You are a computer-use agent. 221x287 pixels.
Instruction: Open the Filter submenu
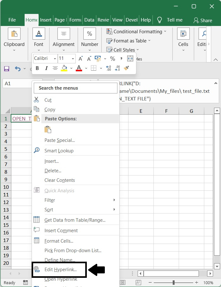75,200
